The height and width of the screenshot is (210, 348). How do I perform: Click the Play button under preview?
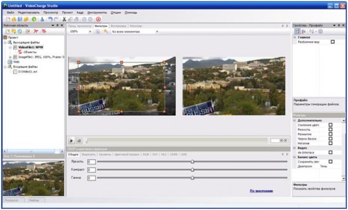click(x=71, y=141)
